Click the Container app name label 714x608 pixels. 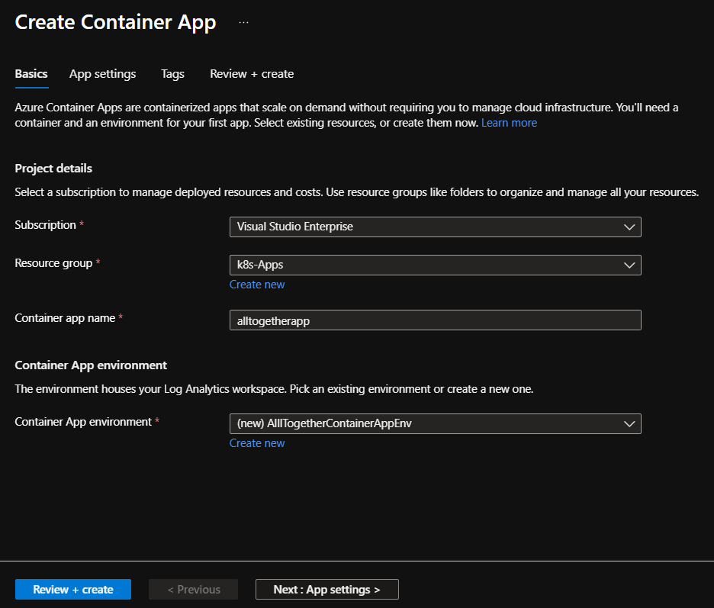[66, 318]
